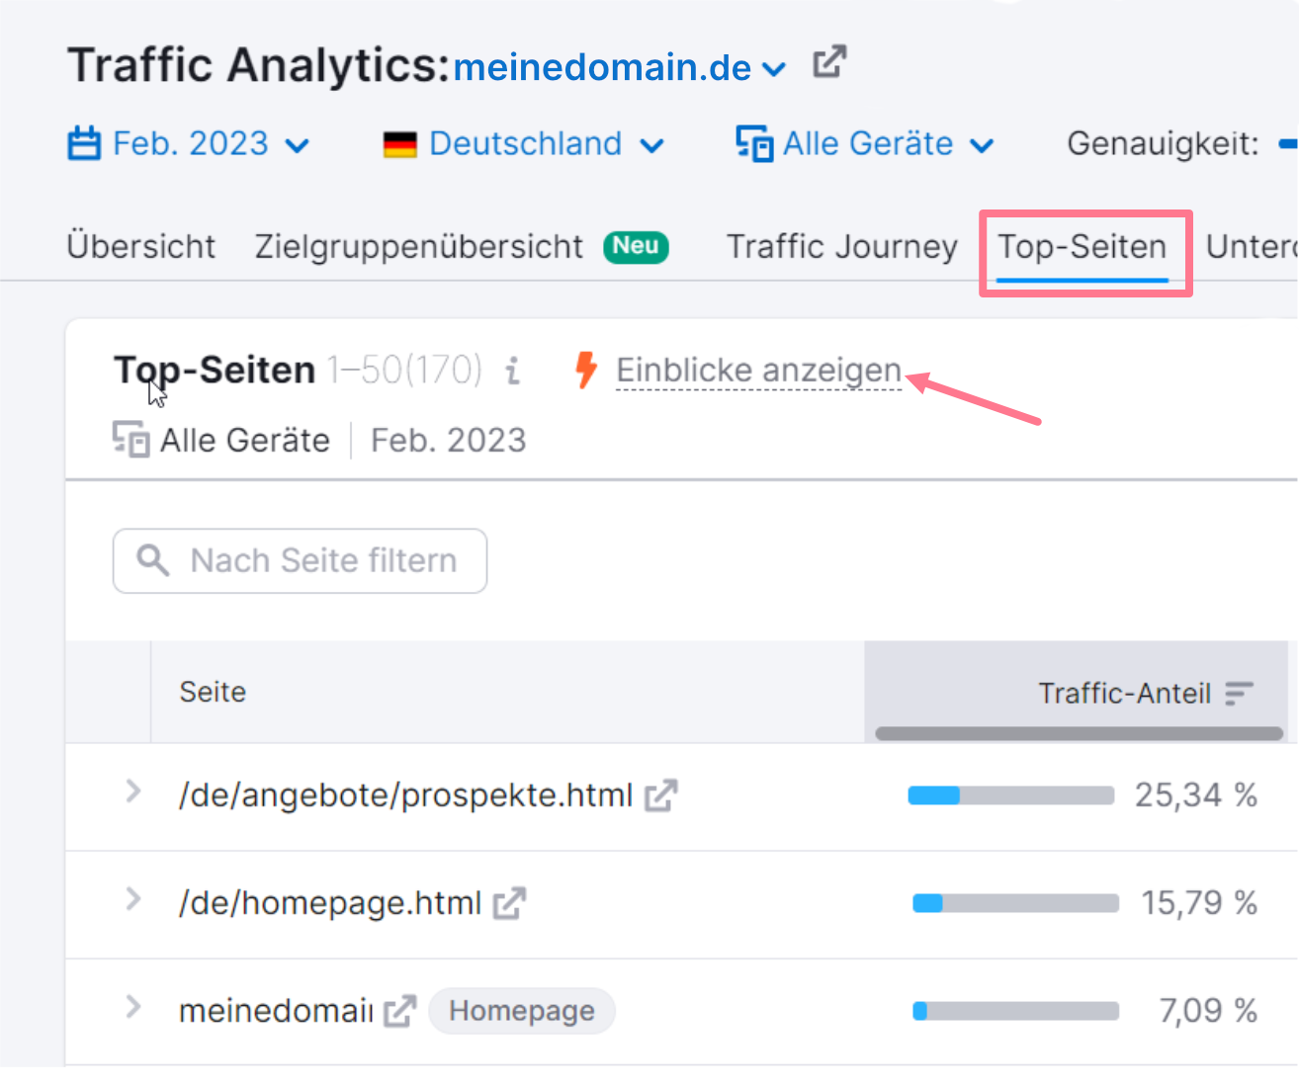
Task: Click the magnifier icon in filter field
Action: (x=152, y=560)
